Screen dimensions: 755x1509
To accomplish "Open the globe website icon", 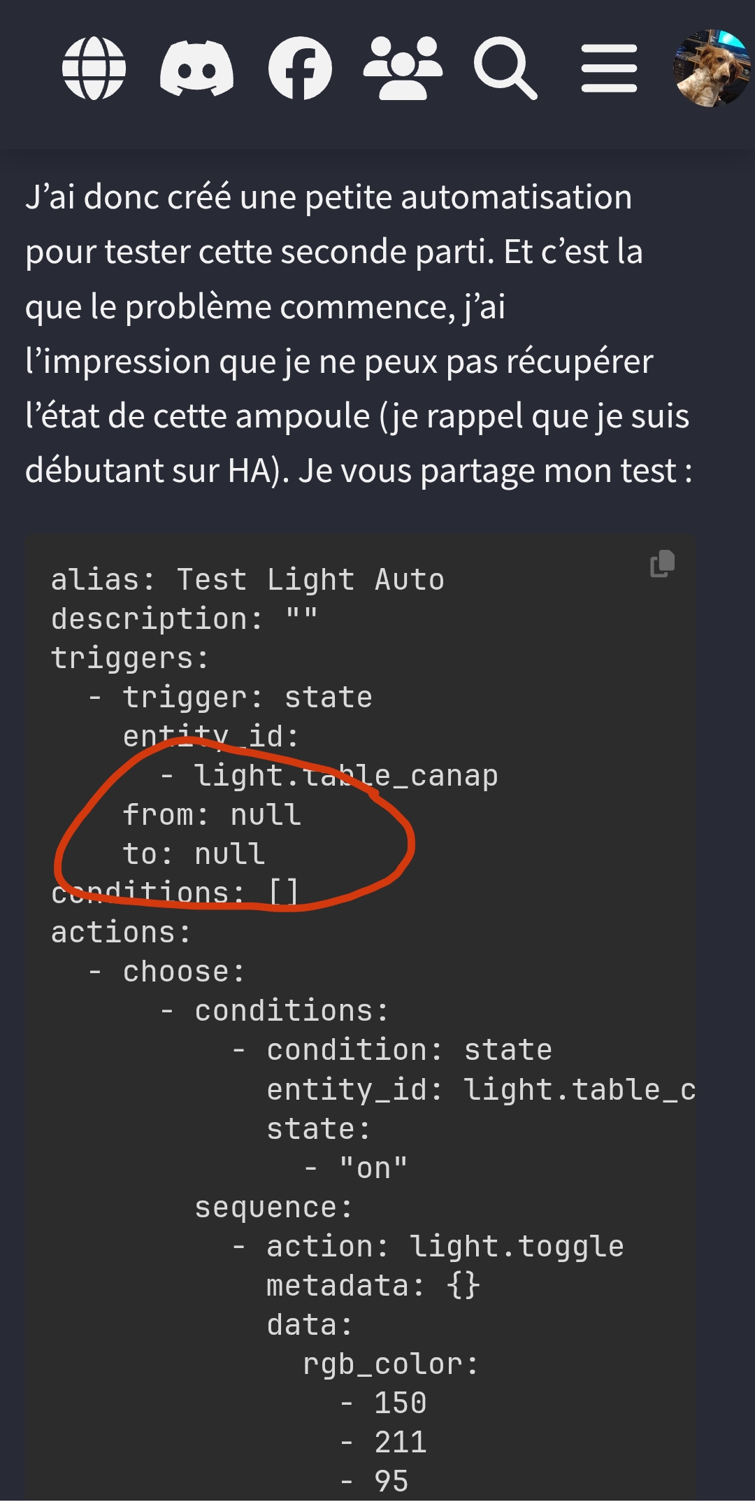I will tap(94, 69).
